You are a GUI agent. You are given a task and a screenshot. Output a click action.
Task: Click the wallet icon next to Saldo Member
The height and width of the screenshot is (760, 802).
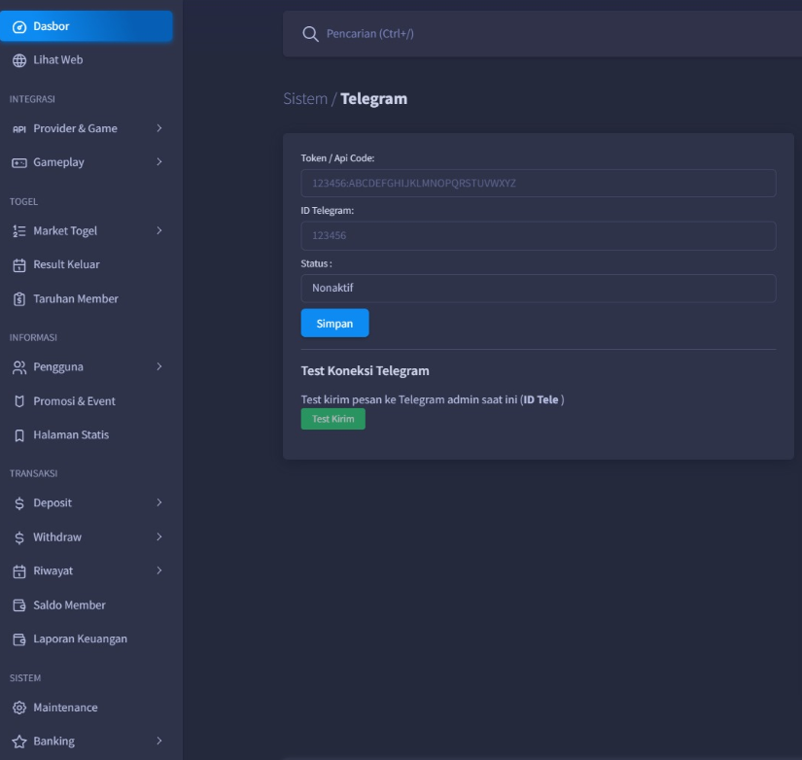(x=18, y=605)
